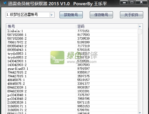Select the row liubein:1

point(72,31)
